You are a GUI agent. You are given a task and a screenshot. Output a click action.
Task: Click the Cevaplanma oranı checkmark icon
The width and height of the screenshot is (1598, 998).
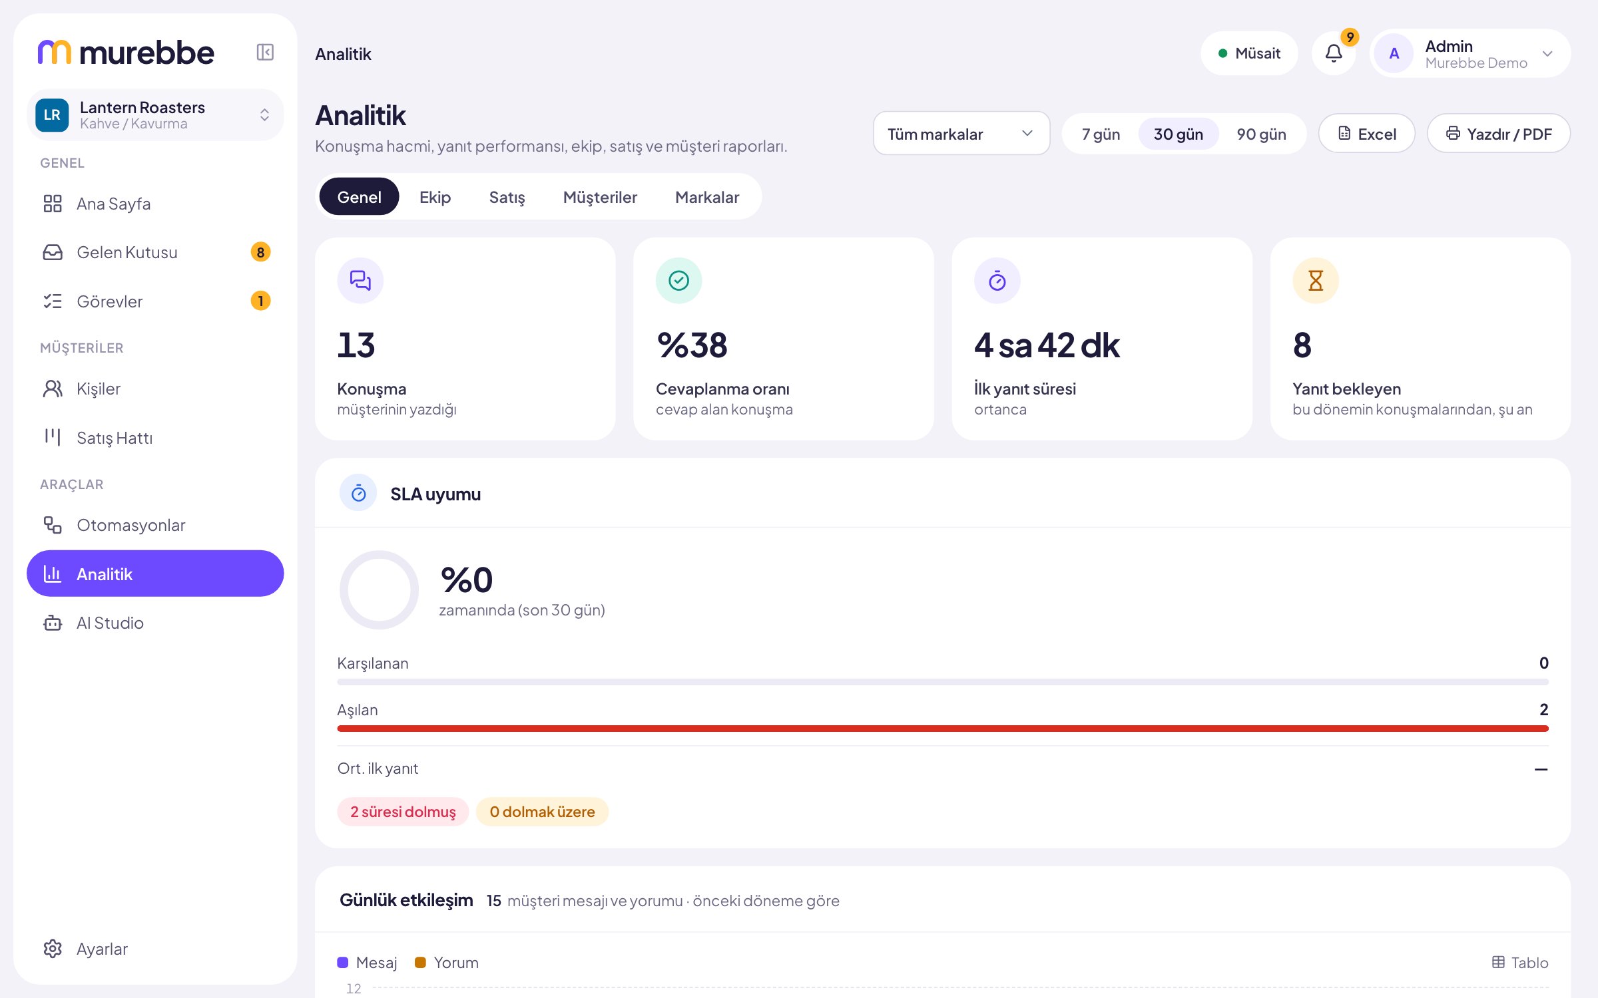coord(678,280)
